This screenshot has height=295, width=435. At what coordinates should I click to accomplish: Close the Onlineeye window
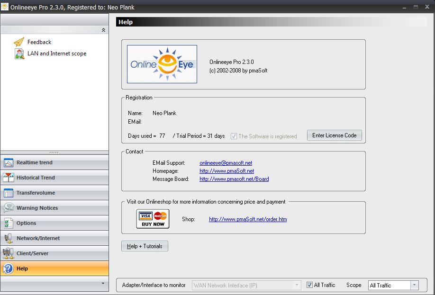point(427,7)
